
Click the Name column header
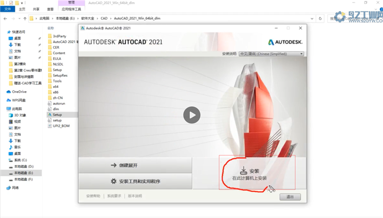[51, 28]
